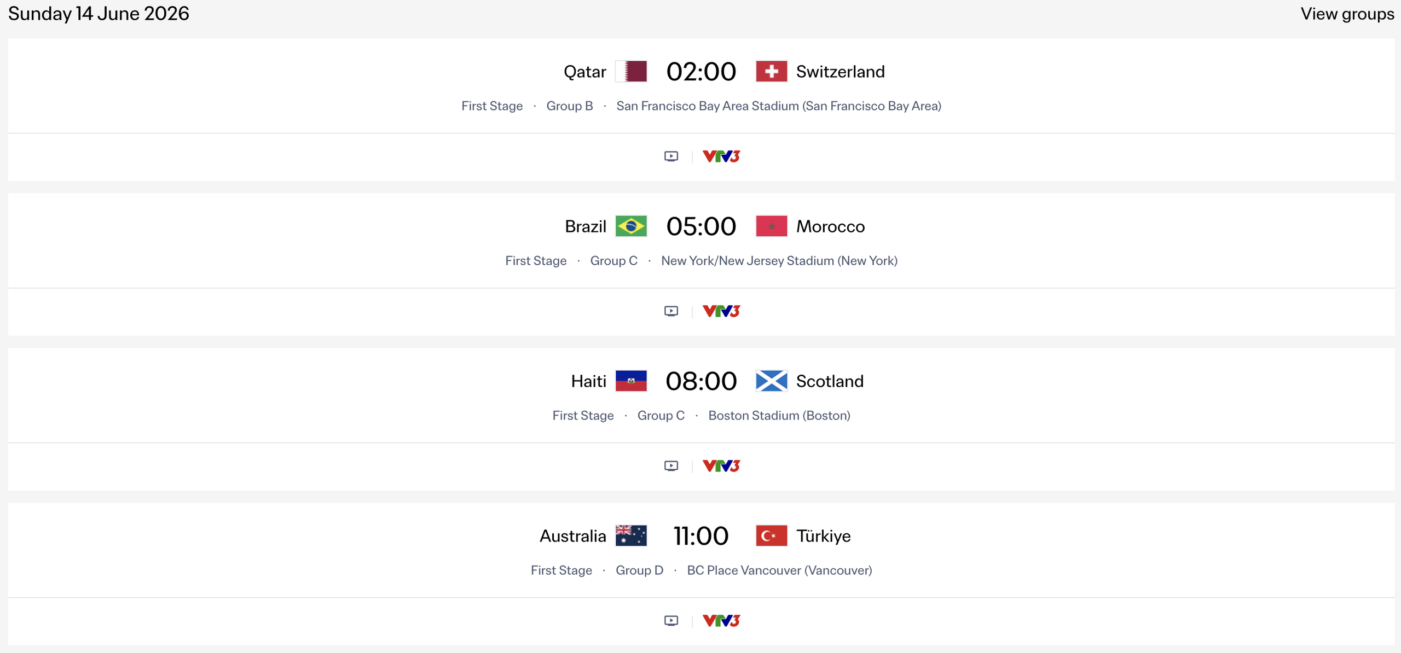Click the Switzerland flag
Screen dimensions: 1401x653
(x=771, y=71)
